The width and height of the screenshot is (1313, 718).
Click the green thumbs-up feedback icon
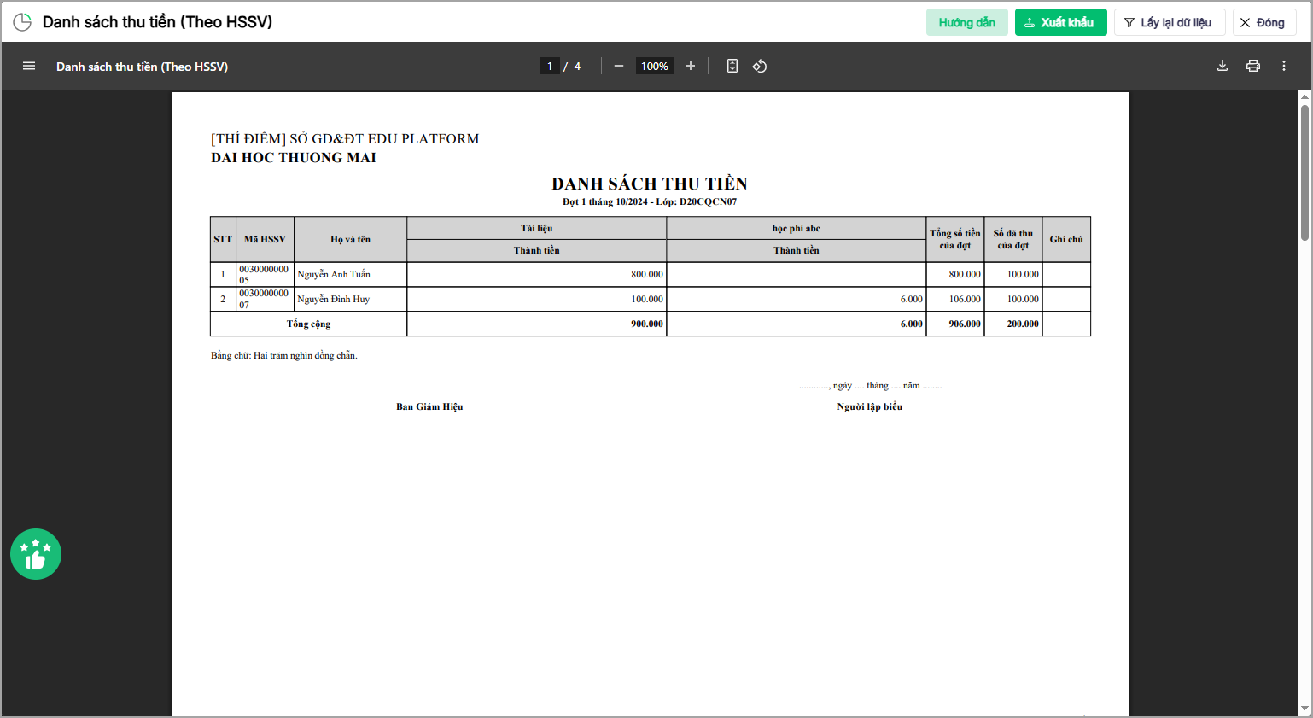click(36, 554)
